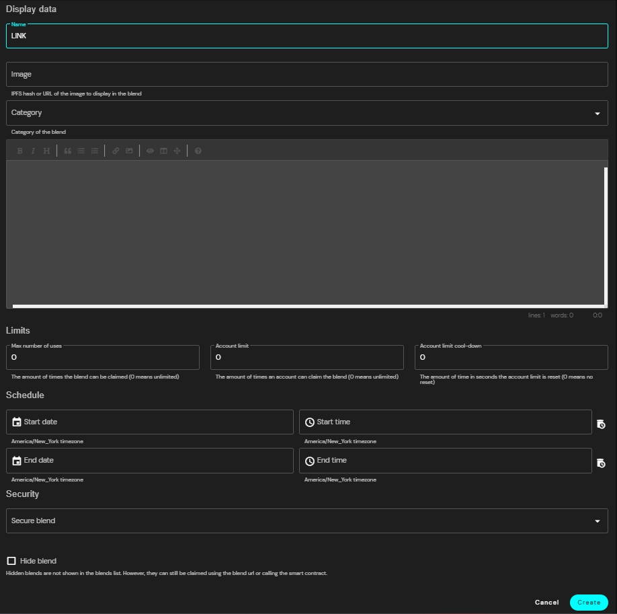The height and width of the screenshot is (614, 617).
Task: Insert a blockquote using the quote icon
Action: tap(68, 151)
